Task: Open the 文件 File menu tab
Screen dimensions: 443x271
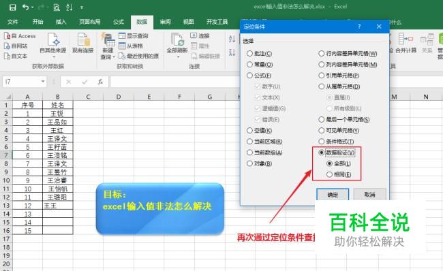Action: point(13,22)
